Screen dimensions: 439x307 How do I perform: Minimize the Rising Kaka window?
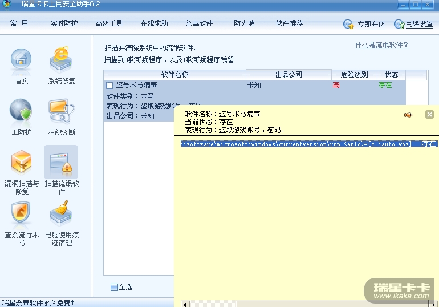(404, 5)
